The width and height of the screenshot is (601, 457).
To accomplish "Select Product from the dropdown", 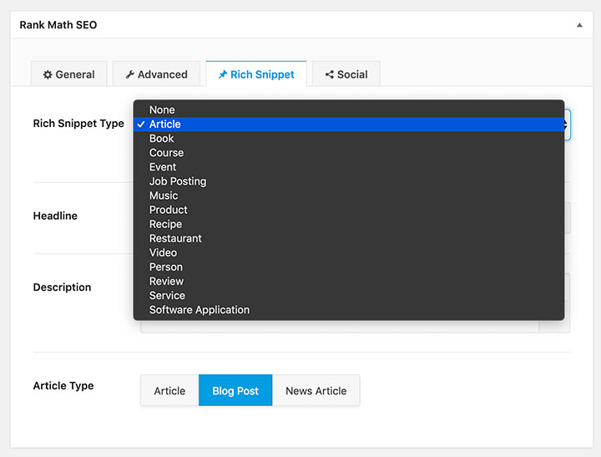I will pyautogui.click(x=168, y=210).
